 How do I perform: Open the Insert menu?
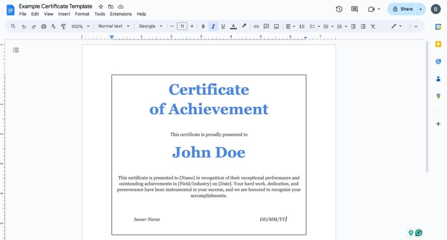click(x=64, y=14)
